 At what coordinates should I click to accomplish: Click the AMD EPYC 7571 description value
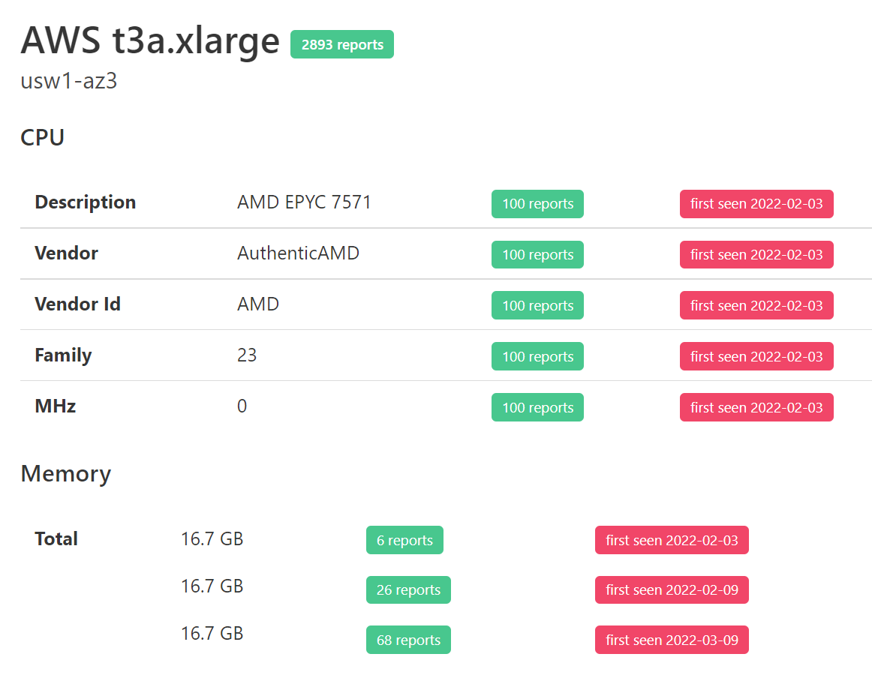(x=304, y=202)
